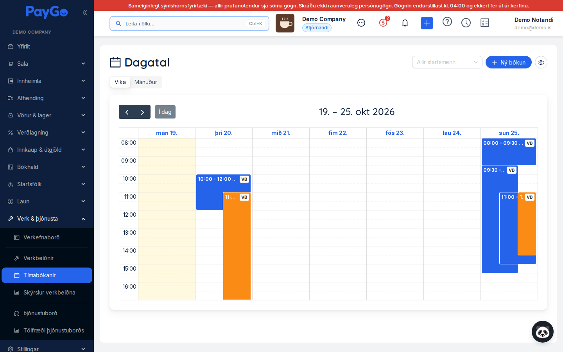Open Verkefnaborð in sidebar

click(x=47, y=237)
